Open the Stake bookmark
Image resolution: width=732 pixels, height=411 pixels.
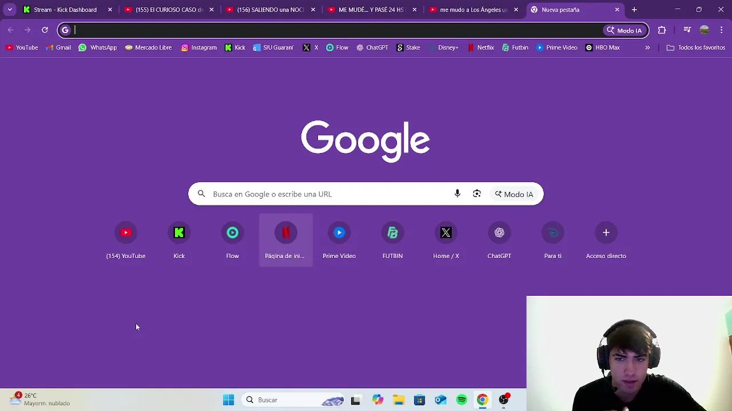(408, 47)
